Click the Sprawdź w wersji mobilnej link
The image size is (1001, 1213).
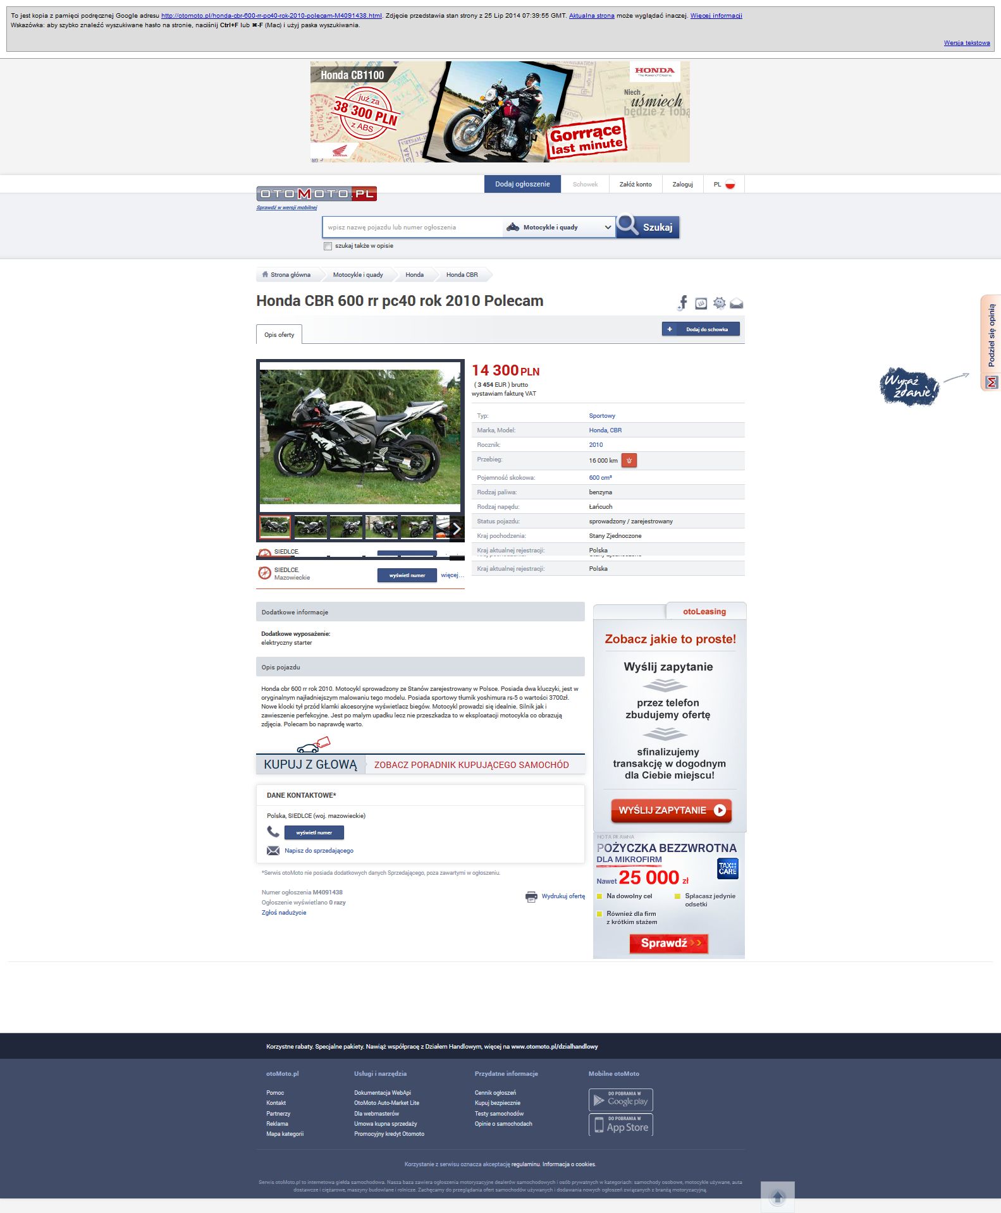[286, 207]
